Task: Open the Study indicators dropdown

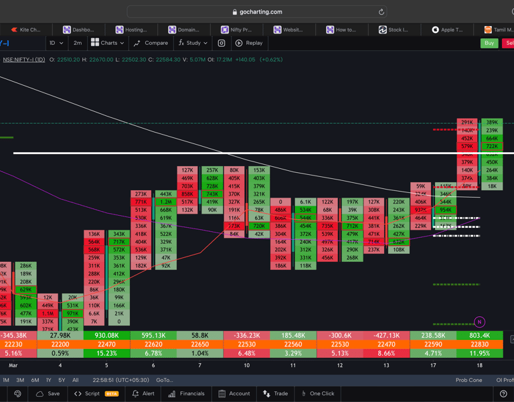Action: click(193, 43)
